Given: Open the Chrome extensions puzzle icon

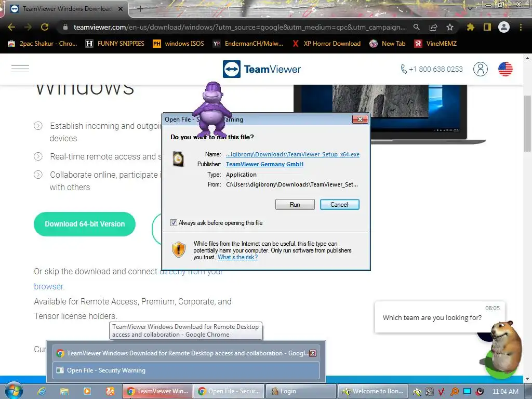Looking at the screenshot, I should 470,27.
